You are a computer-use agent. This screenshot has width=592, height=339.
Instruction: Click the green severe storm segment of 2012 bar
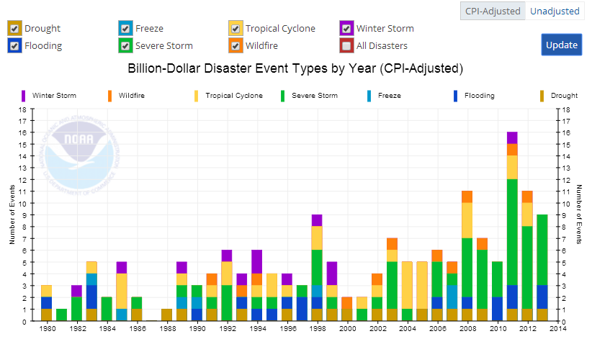[527, 268]
